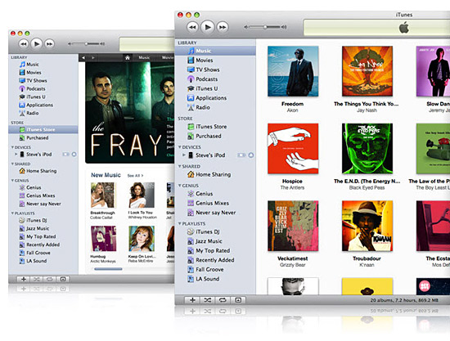Select iTunes Store in back window sidebar

pyautogui.click(x=43, y=130)
